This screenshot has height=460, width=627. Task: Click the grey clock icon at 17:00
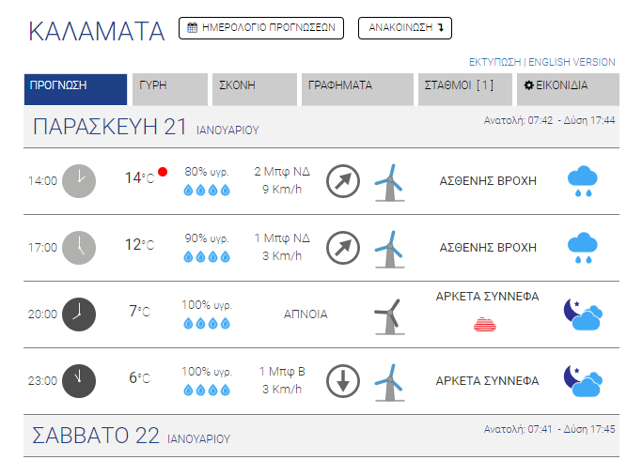pyautogui.click(x=79, y=248)
